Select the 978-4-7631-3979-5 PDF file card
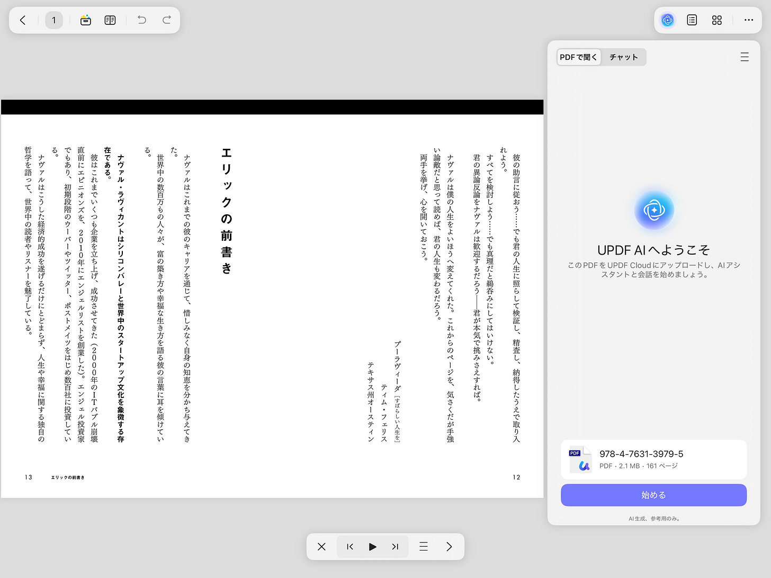The width and height of the screenshot is (771, 578). click(x=653, y=459)
